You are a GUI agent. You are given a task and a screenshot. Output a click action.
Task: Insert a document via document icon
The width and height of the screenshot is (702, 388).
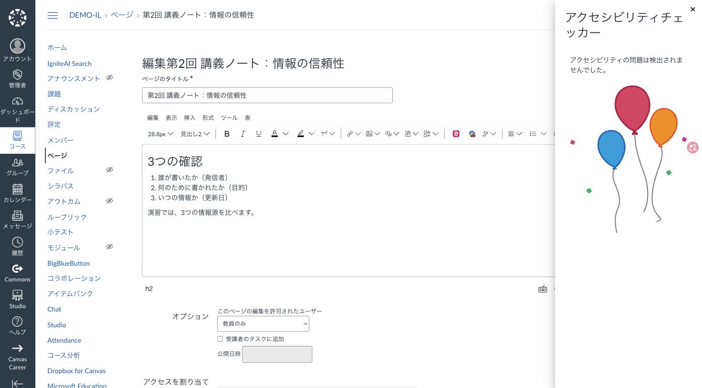pyautogui.click(x=408, y=134)
